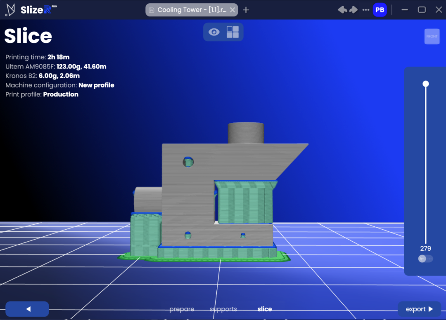Click the layer number 279 value

tap(425, 248)
